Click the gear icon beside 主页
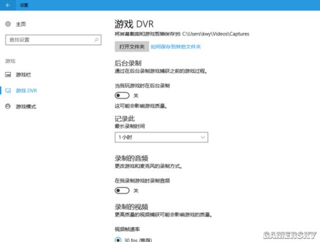The image size is (320, 242). click(8, 24)
